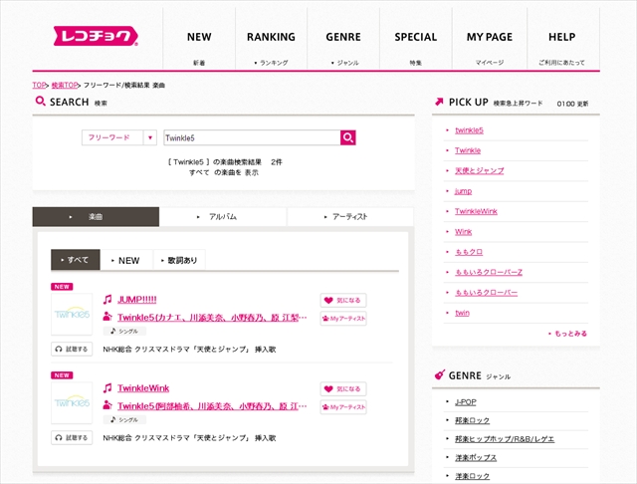
Task: Open the J-POP genre link
Action: pyautogui.click(x=466, y=402)
